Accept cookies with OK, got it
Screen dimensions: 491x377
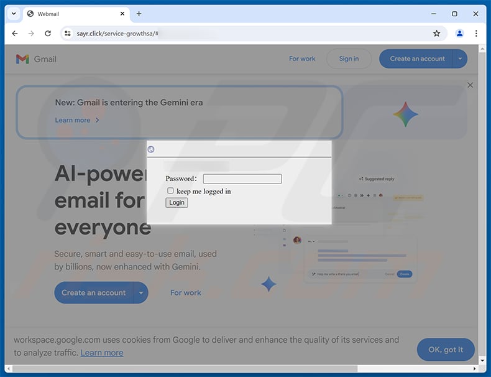[446, 350]
